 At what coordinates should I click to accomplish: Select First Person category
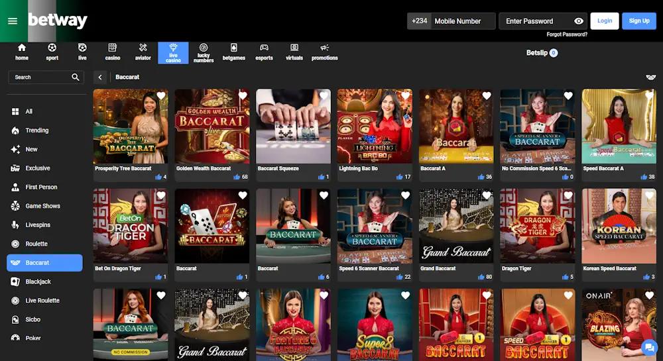click(x=45, y=187)
